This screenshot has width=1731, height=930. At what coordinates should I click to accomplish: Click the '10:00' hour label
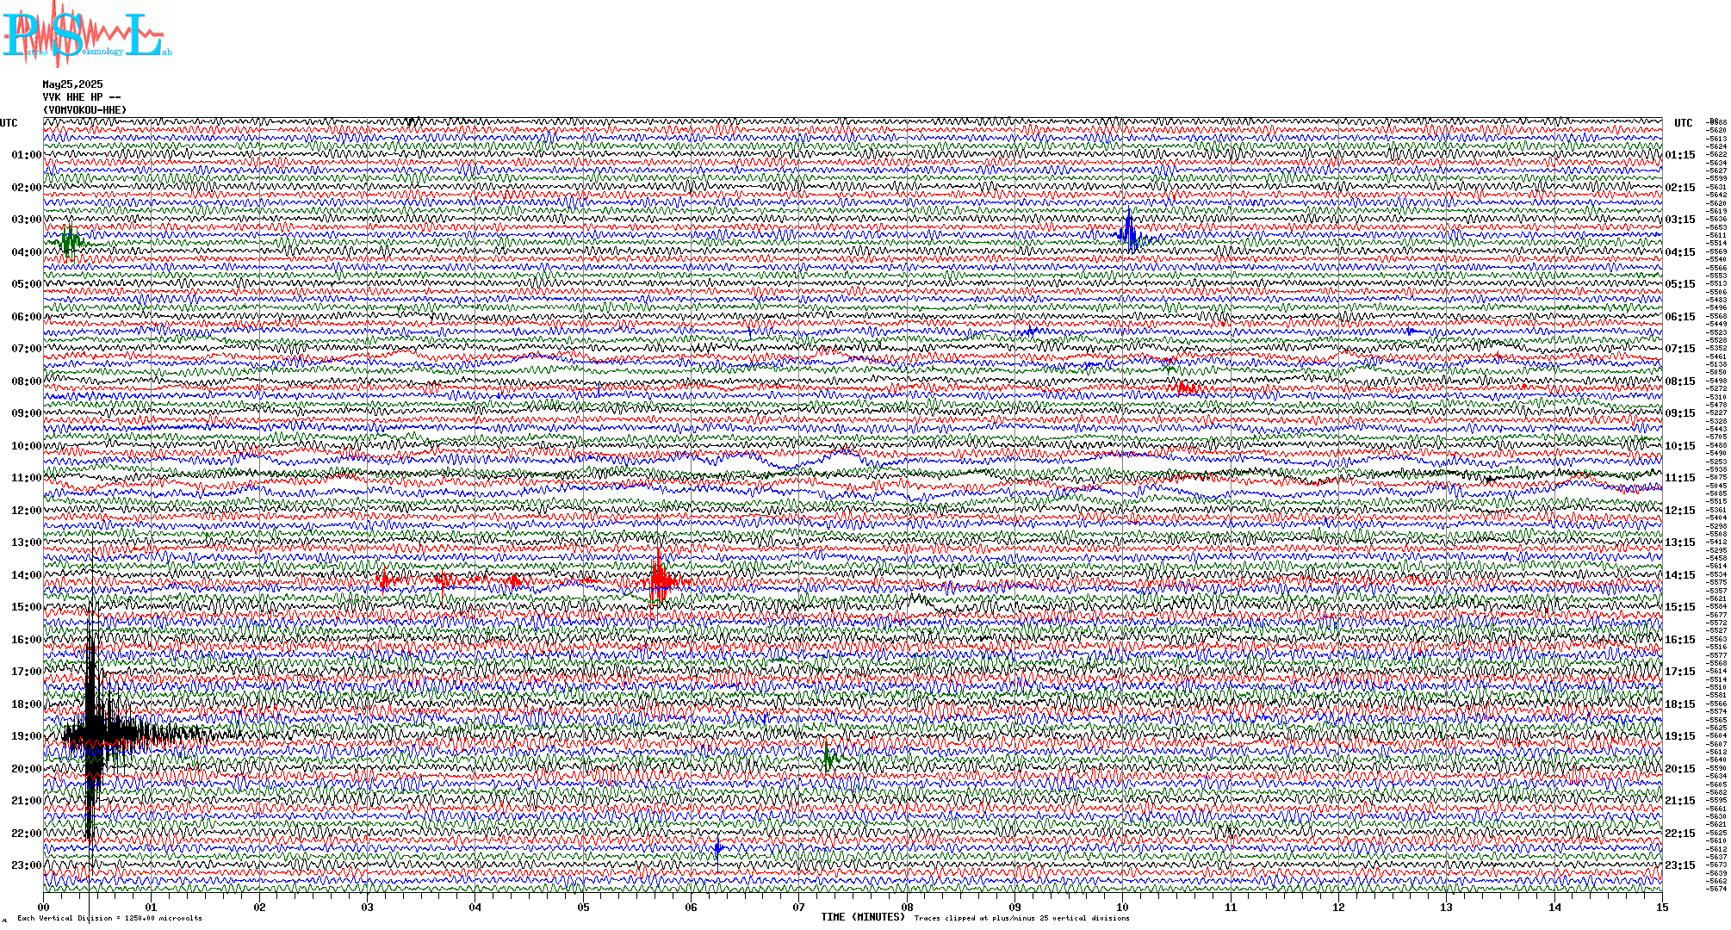26,446
